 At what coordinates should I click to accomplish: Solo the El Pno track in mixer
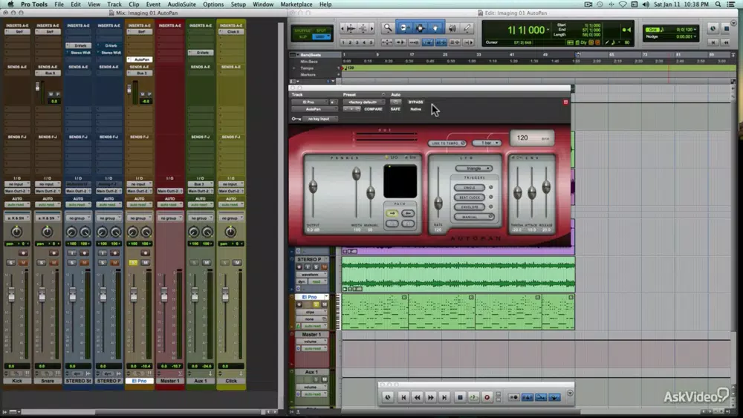133,263
